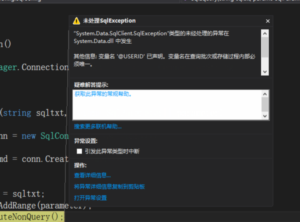Click the exception message text about '@USERID'
This screenshot has width=300, height=222.
pyautogui.click(x=164, y=60)
